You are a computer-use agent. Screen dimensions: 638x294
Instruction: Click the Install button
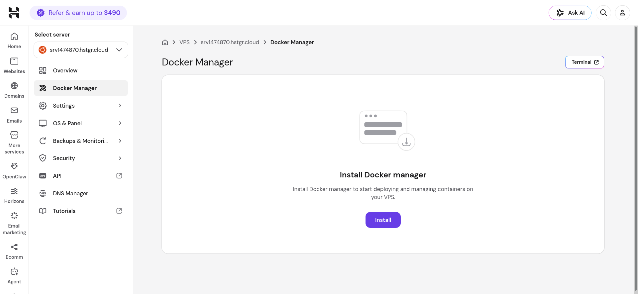tap(383, 220)
